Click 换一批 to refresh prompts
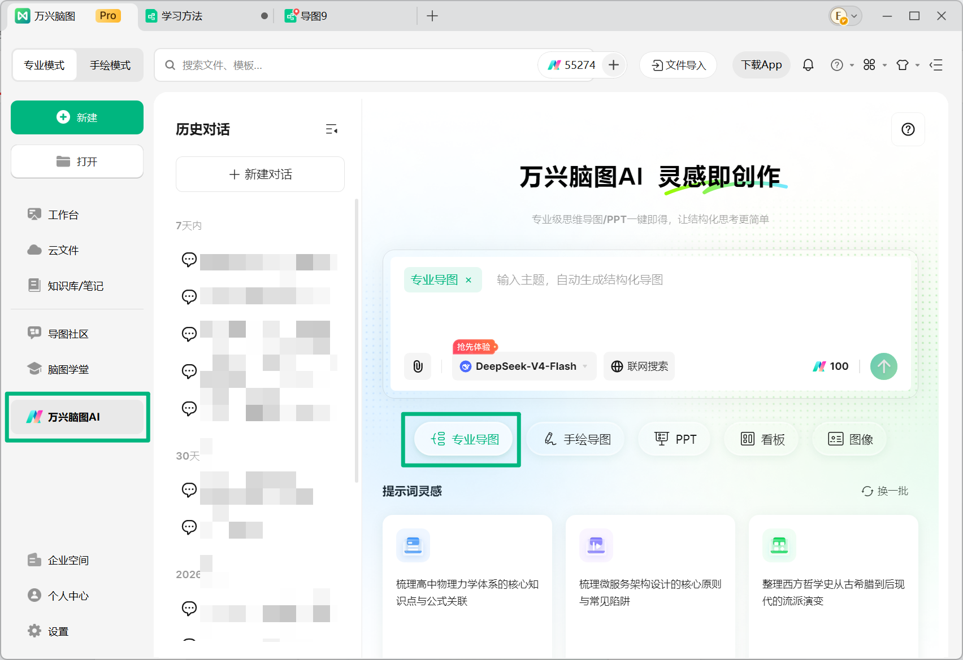This screenshot has height=660, width=963. point(884,491)
